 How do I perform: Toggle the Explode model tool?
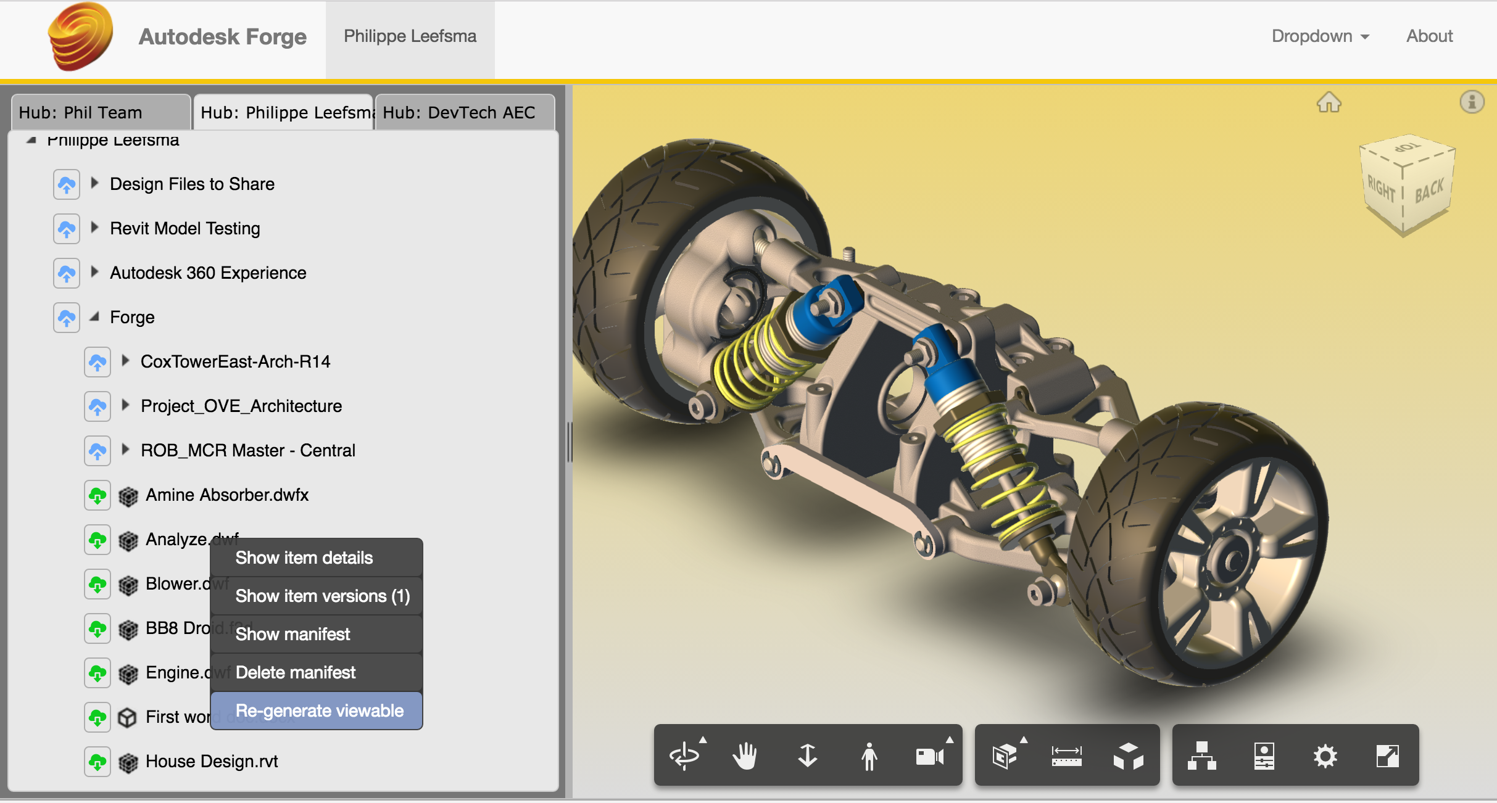1128,756
